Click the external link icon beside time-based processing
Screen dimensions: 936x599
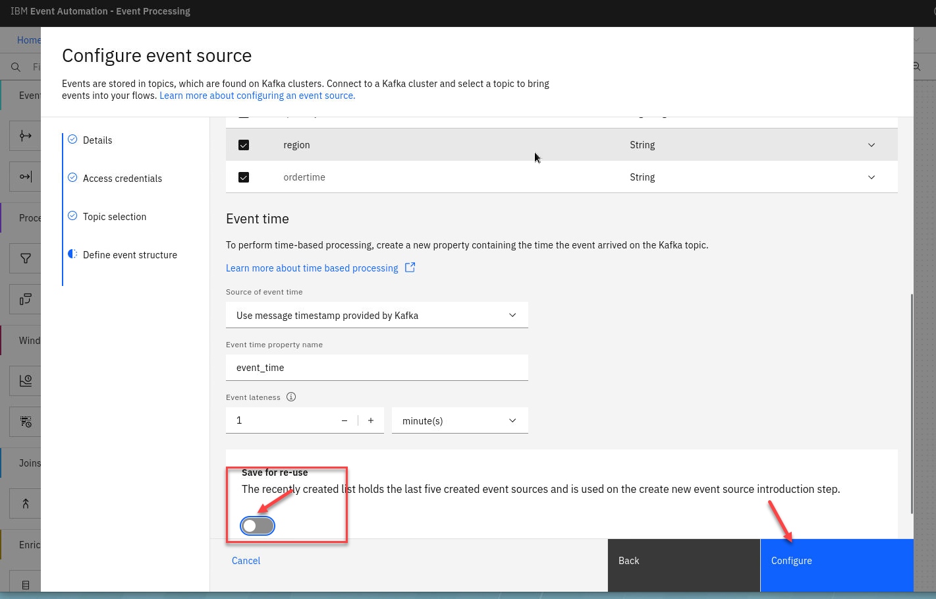410,268
